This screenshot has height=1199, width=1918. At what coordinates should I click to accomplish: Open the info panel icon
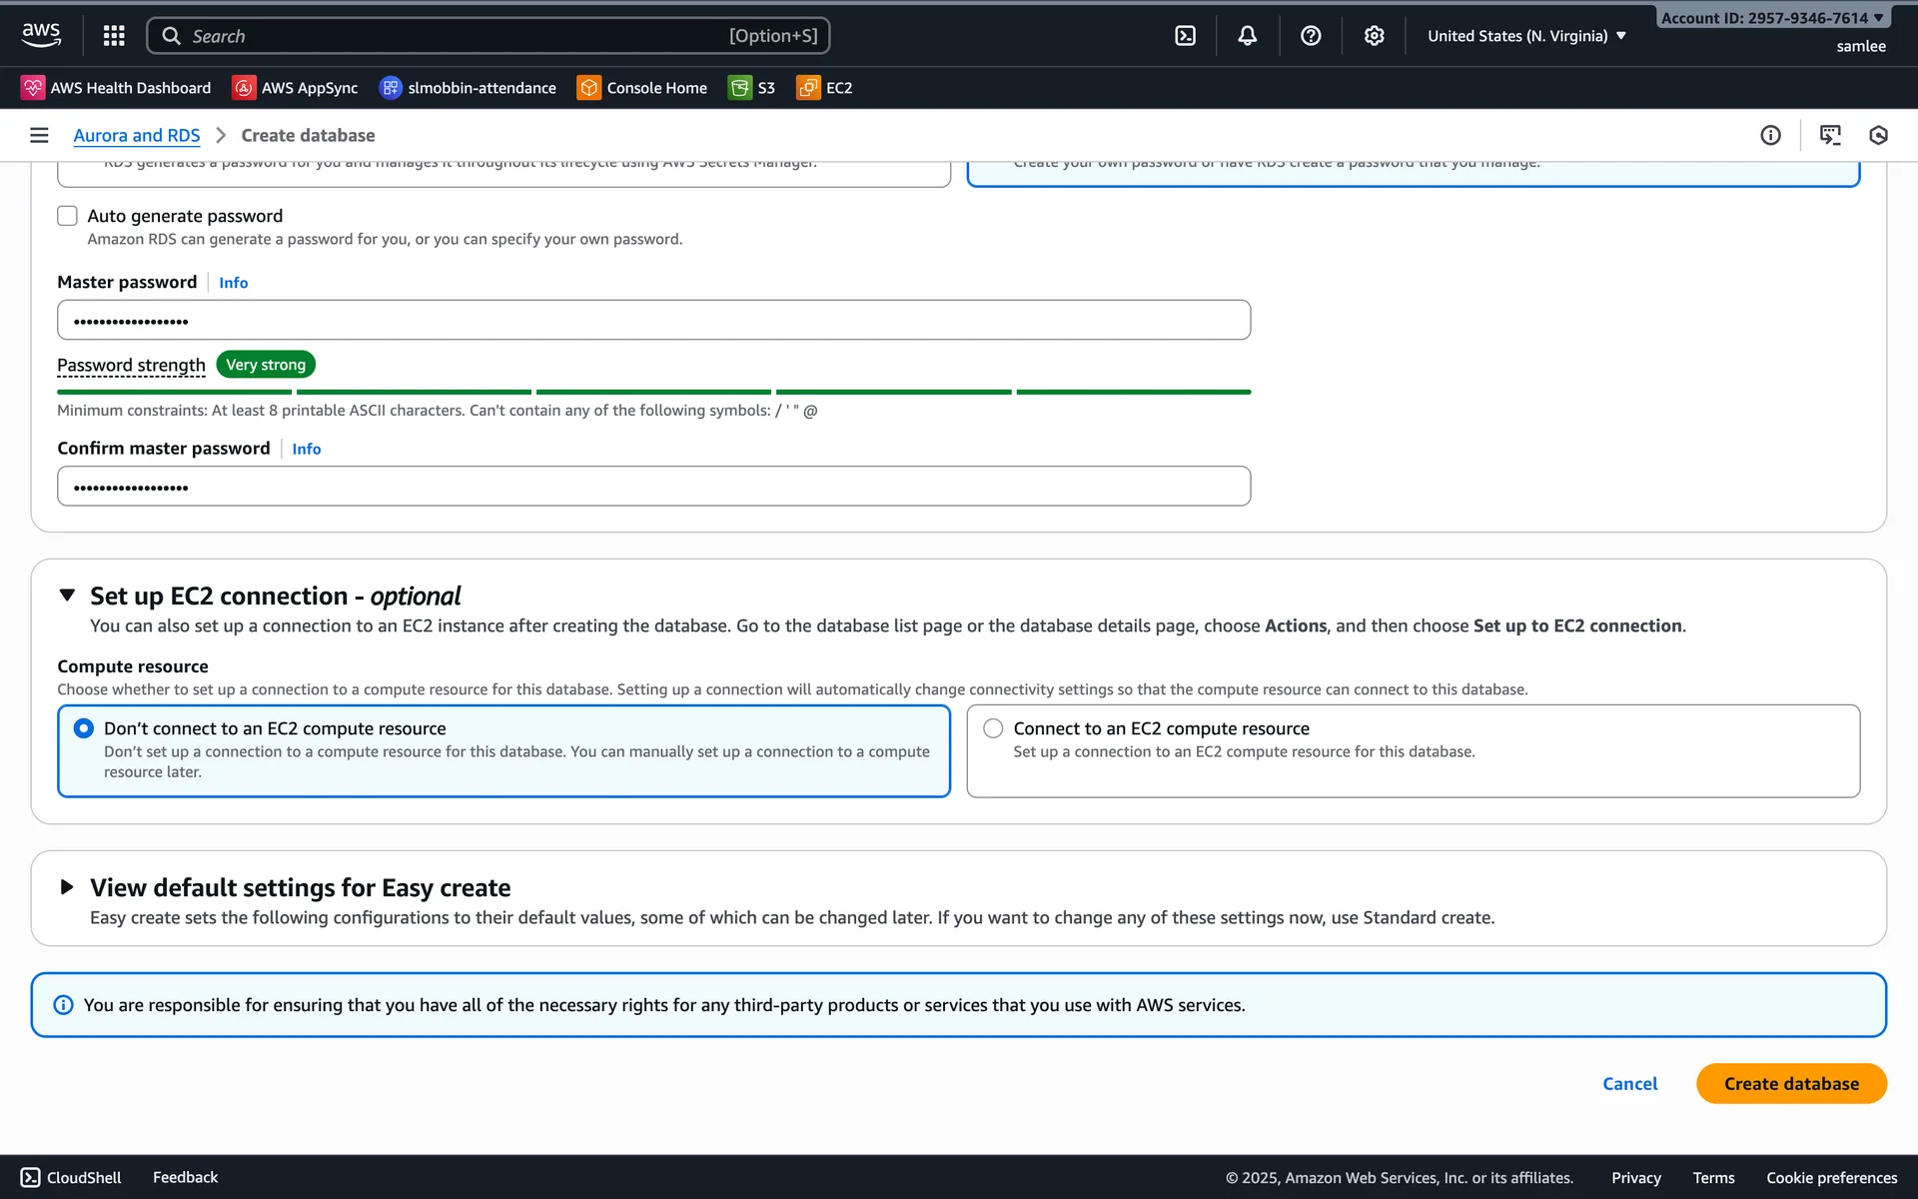click(x=1770, y=135)
